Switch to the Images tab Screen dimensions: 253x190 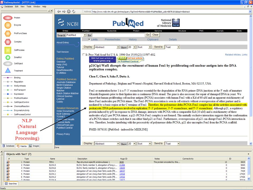(x=34, y=146)
